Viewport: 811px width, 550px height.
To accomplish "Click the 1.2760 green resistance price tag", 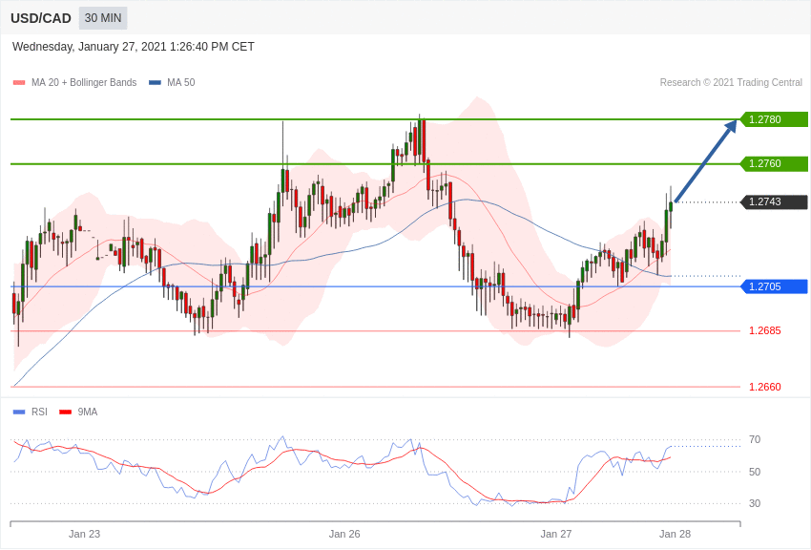I will tap(774, 163).
